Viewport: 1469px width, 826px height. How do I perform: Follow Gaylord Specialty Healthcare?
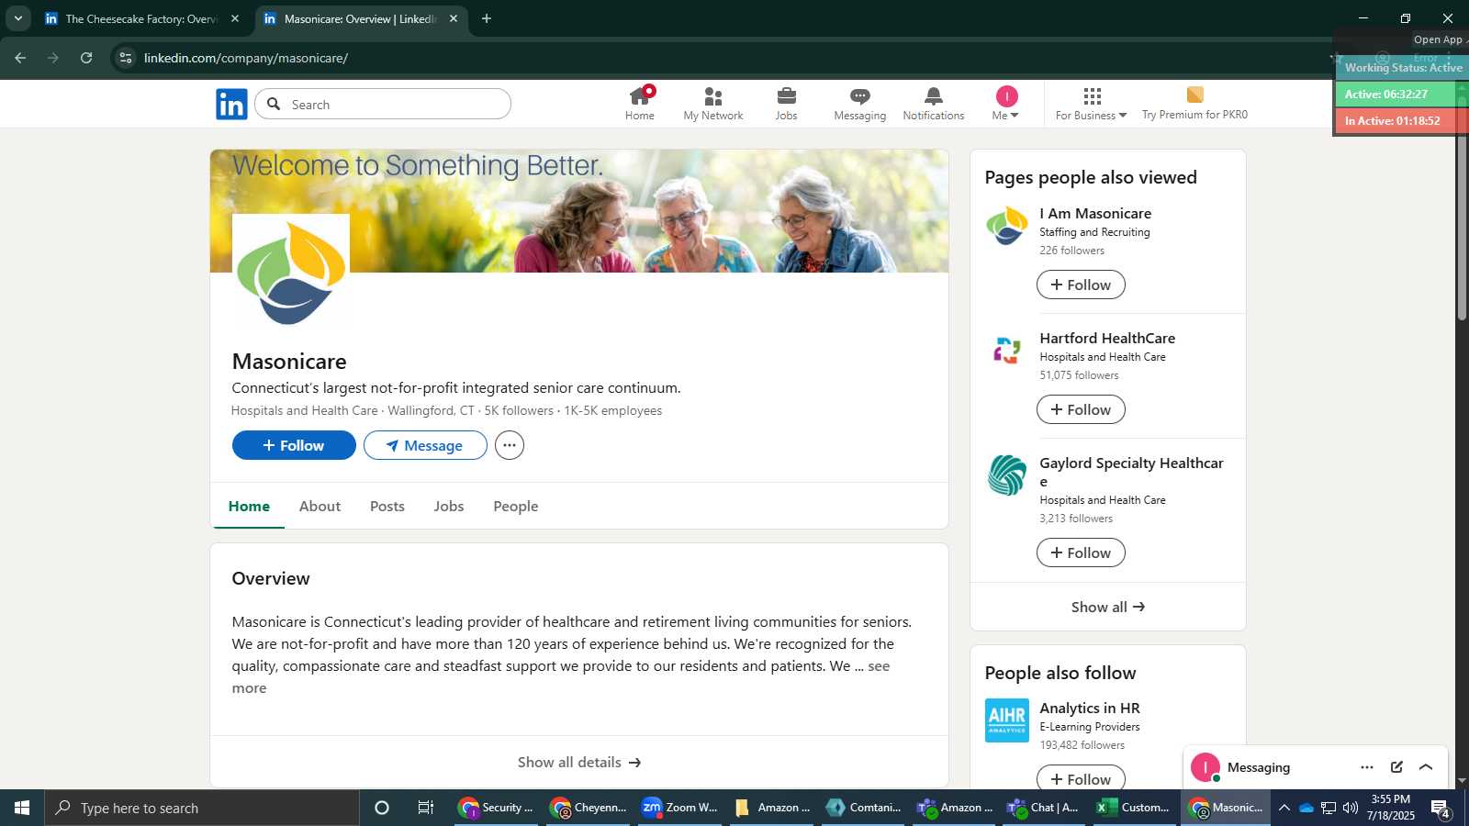pyautogui.click(x=1081, y=553)
